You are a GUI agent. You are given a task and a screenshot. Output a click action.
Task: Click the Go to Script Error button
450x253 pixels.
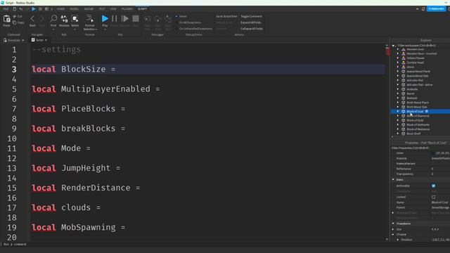coord(226,16)
